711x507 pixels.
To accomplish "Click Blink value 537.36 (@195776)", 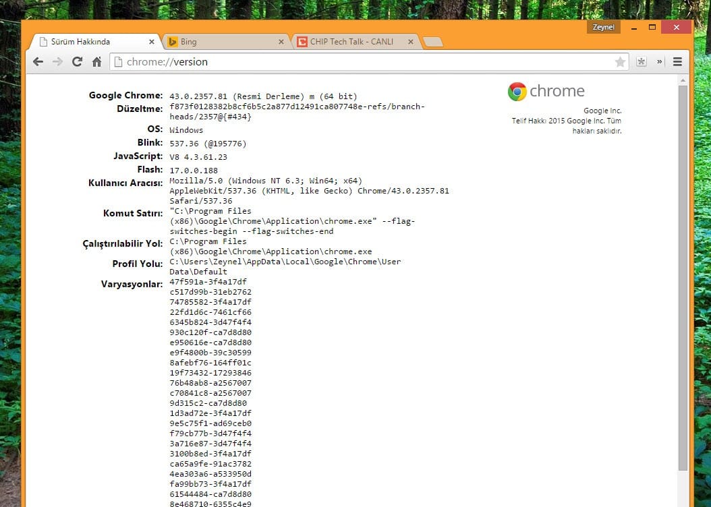I will [208, 144].
